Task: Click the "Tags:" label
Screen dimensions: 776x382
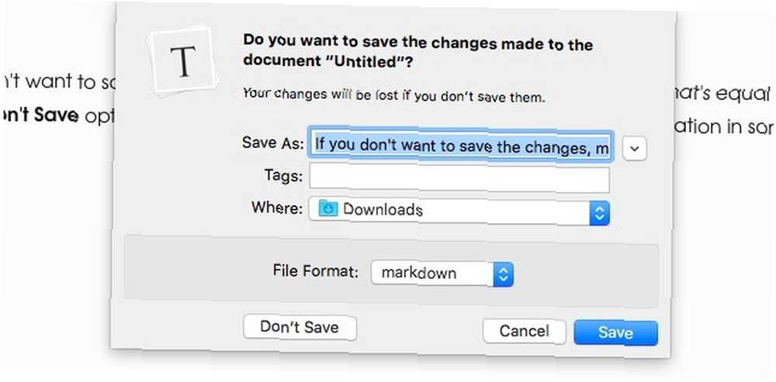Action: (283, 175)
